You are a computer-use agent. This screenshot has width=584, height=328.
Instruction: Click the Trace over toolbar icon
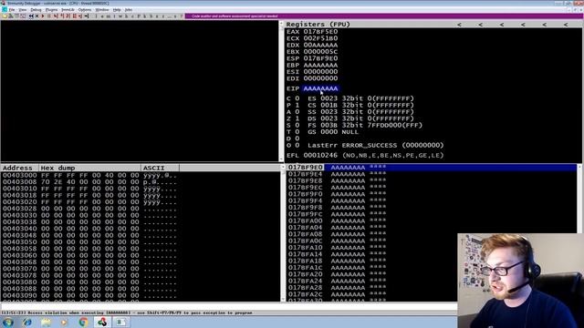[75, 16]
